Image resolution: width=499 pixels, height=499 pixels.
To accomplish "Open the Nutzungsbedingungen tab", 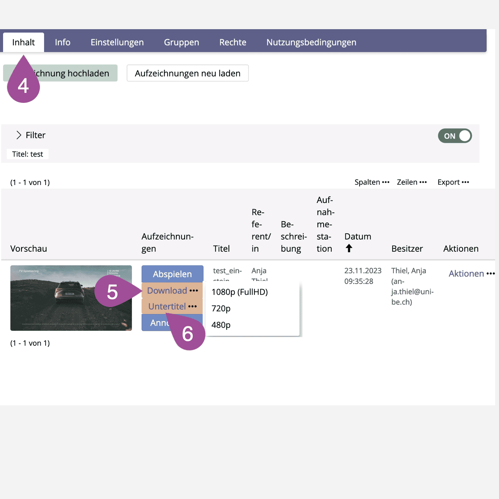I will pos(311,42).
